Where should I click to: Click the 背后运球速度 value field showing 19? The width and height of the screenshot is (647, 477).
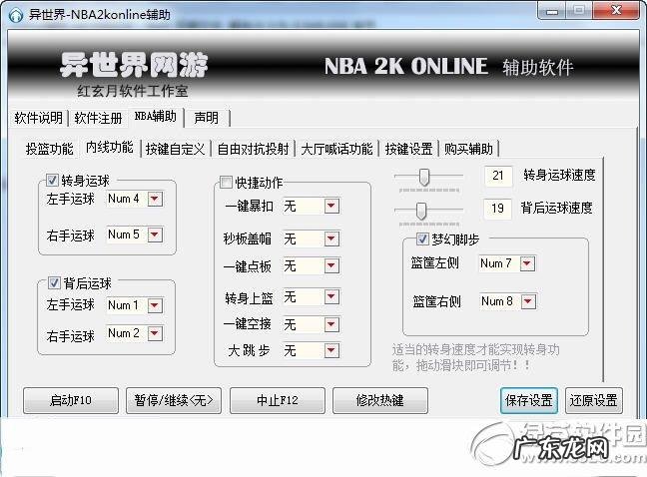[497, 209]
